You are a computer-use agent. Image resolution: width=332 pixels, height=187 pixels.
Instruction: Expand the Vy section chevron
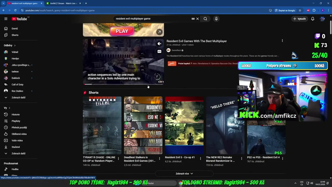tap(9, 108)
